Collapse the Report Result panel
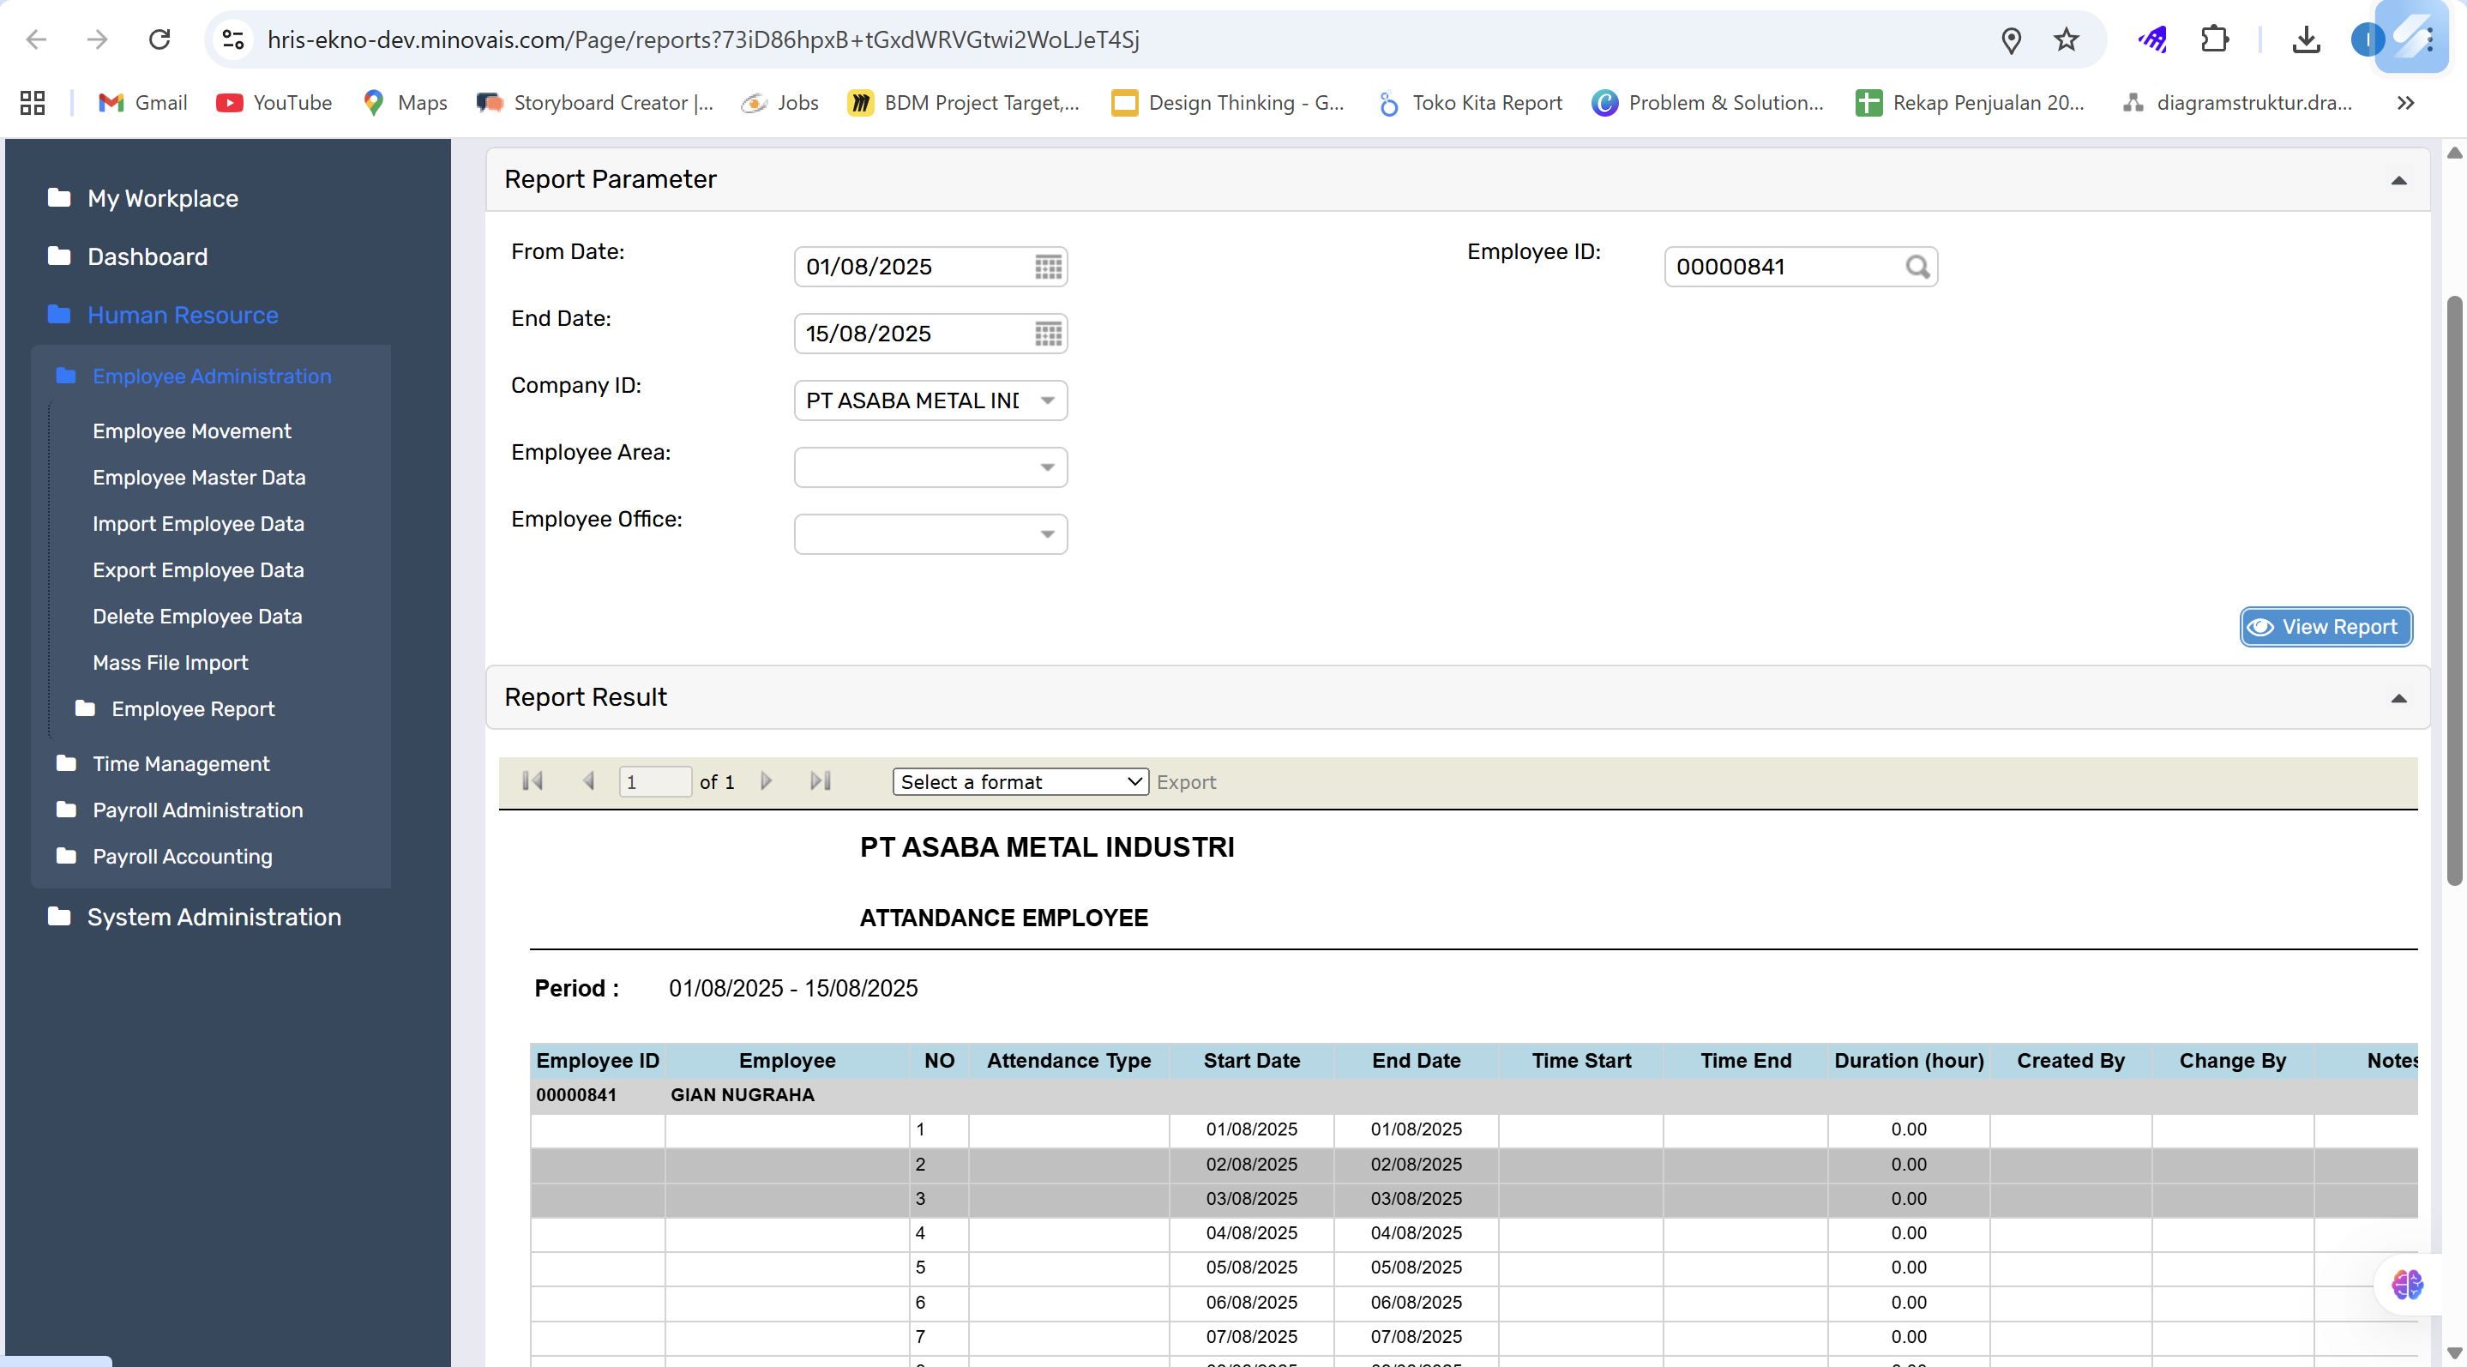This screenshot has height=1367, width=2467. point(2398,698)
